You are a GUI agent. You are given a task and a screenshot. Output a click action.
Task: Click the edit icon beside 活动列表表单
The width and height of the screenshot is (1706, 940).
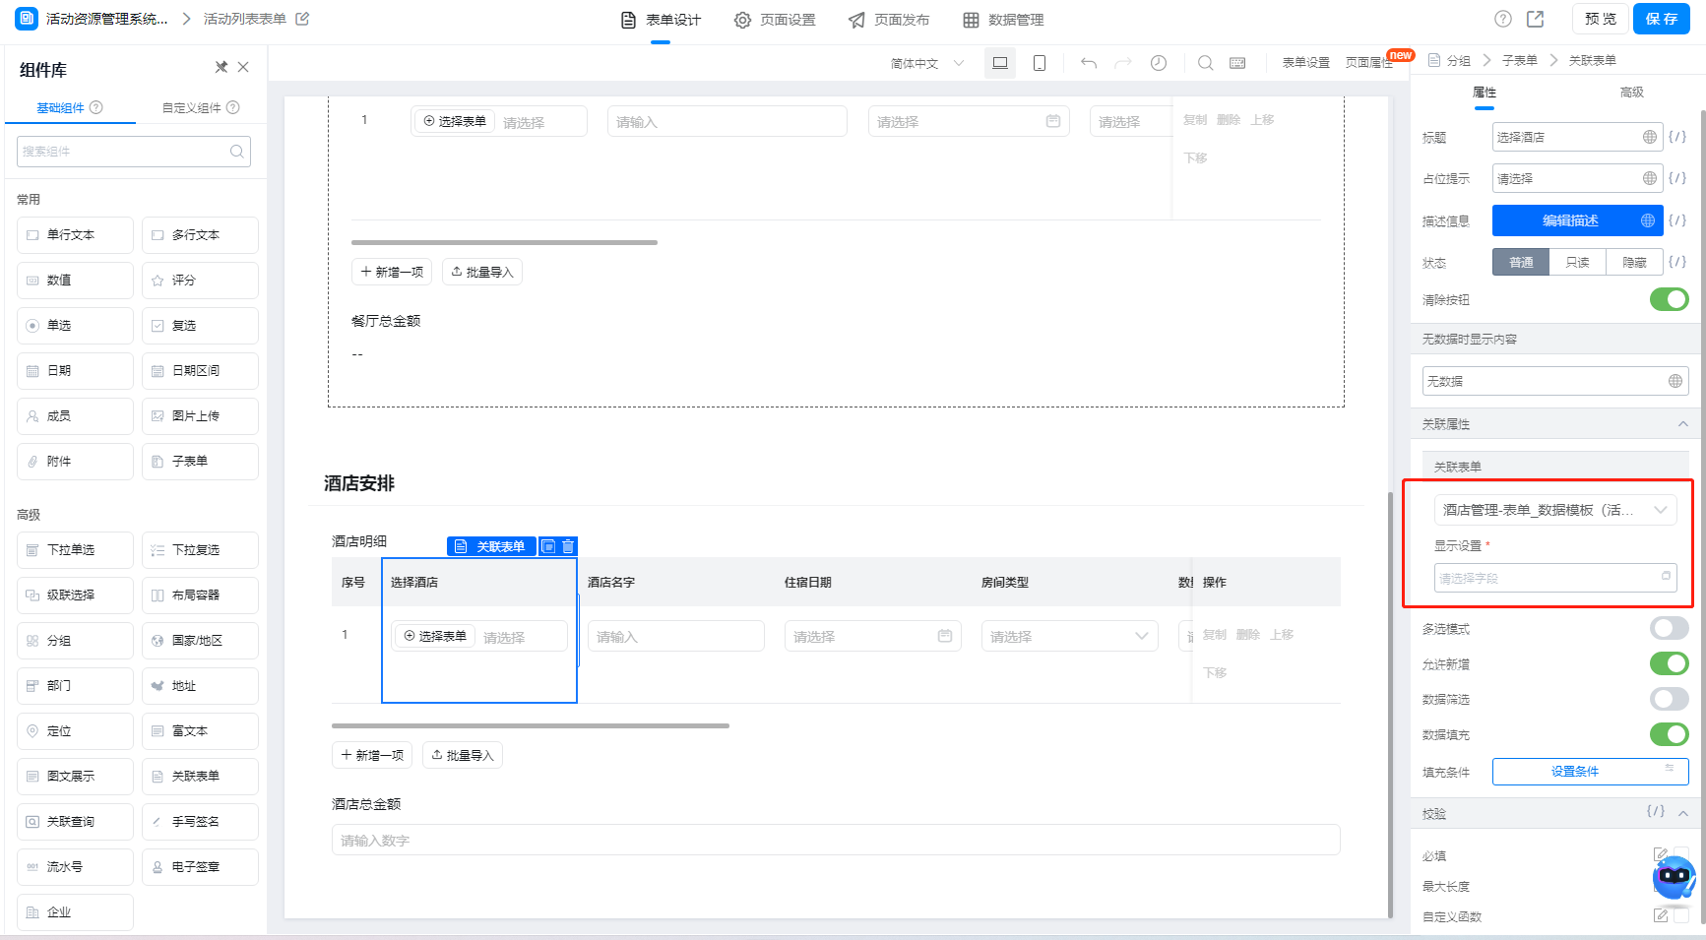[302, 19]
